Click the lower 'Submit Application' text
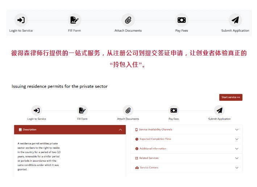This screenshot has height=187, width=257. (219, 119)
